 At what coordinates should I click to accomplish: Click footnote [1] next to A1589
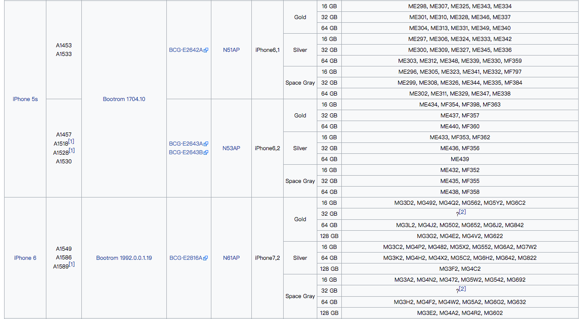[72, 264]
